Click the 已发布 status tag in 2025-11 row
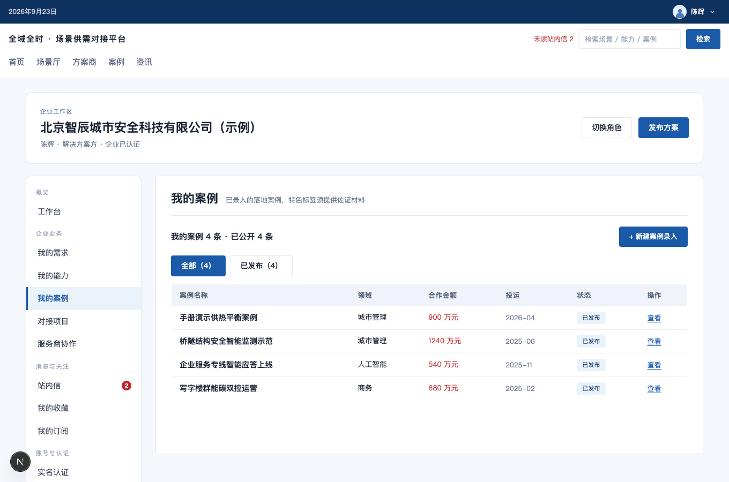The image size is (729, 482). [x=591, y=365]
